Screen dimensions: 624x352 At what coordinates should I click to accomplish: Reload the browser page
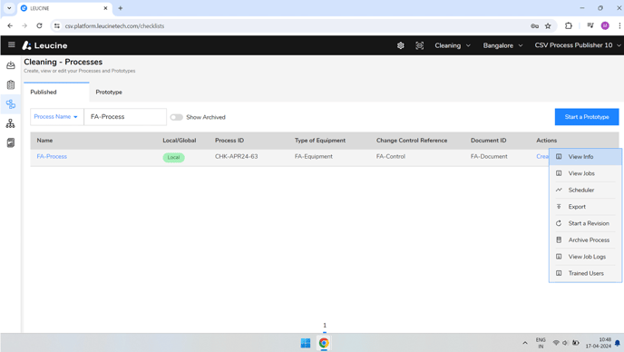pyautogui.click(x=39, y=26)
